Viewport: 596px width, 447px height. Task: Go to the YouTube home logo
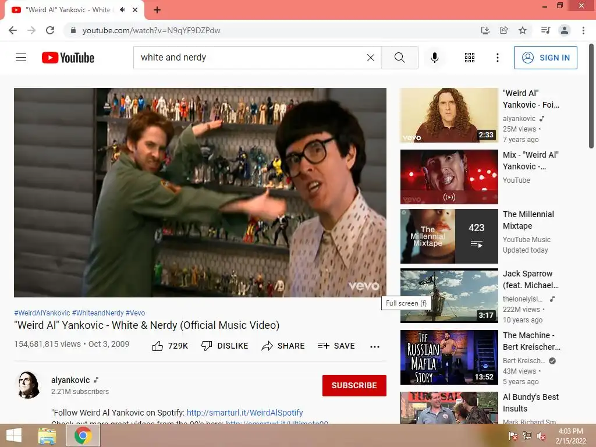click(x=68, y=58)
